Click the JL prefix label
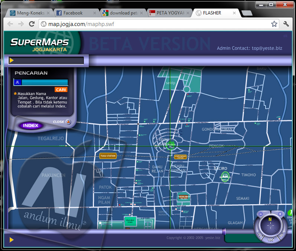The height and width of the screenshot is (251, 296). (x=17, y=82)
